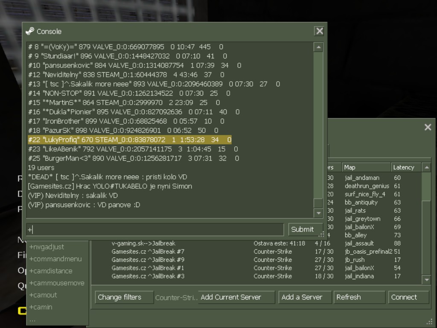This screenshot has width=437, height=328.
Task: Select Gamesites.cz ^JailBreak #7 server
Action: tap(256, 251)
